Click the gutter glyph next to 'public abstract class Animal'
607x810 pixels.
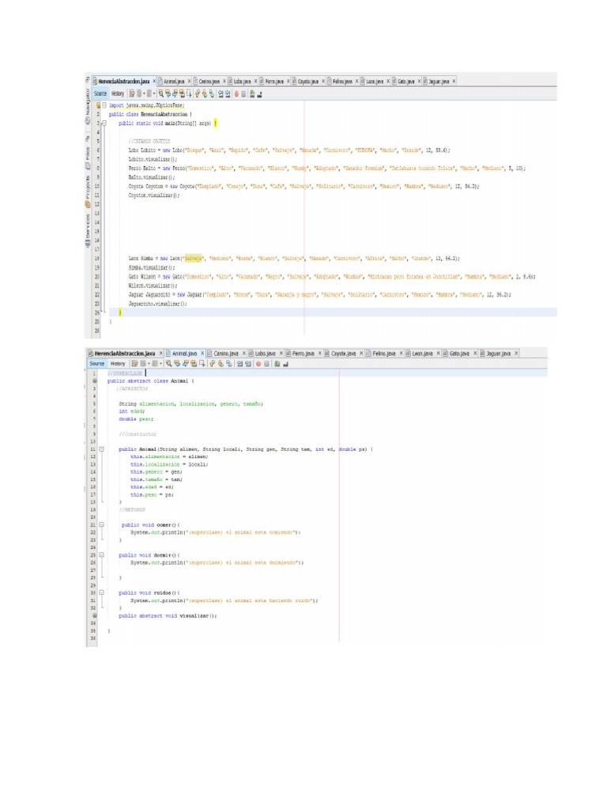(94, 380)
